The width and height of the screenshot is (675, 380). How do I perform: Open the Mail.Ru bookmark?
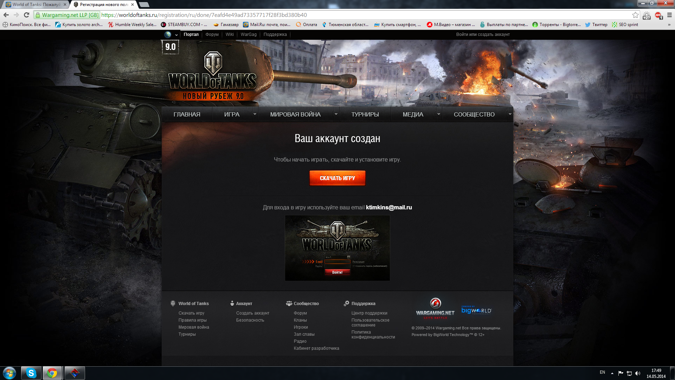[267, 25]
